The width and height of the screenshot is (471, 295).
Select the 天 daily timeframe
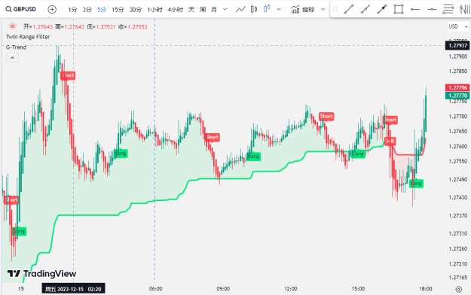coord(191,10)
